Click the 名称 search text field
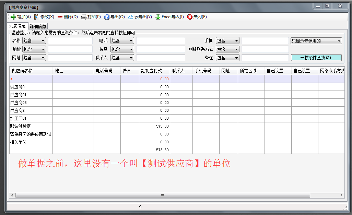352x215 pixels. (x=70, y=41)
